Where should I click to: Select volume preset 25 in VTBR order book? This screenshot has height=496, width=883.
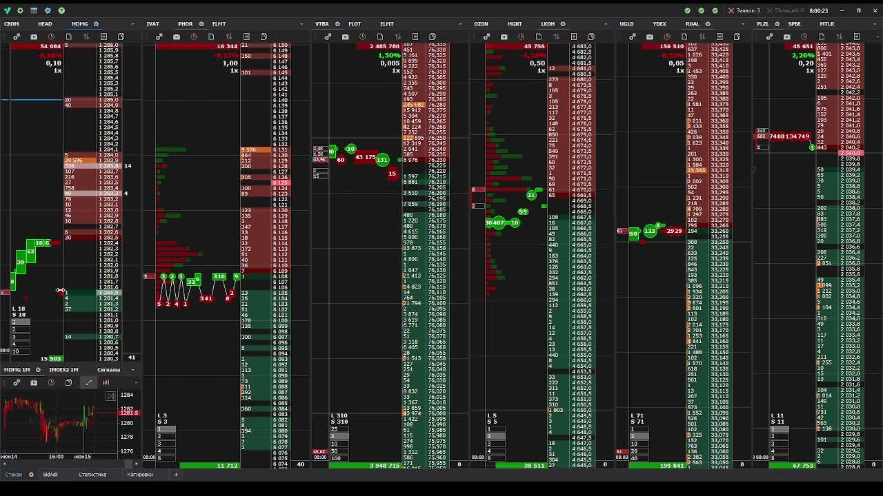pos(339,429)
